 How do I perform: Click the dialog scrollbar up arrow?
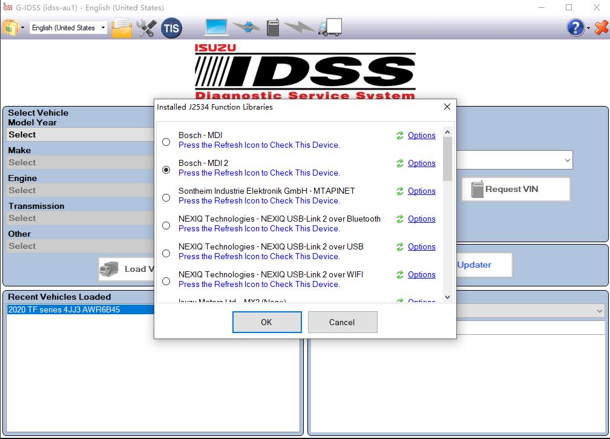coord(447,133)
